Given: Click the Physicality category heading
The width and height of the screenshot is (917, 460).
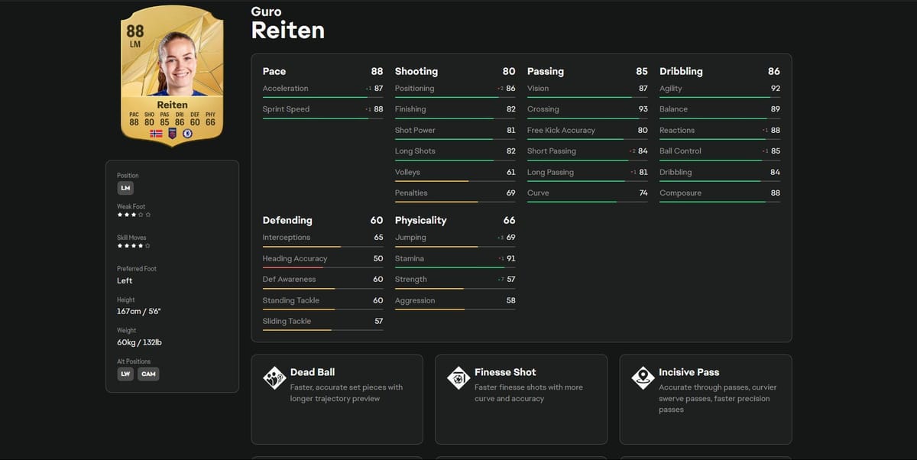Looking at the screenshot, I should pyautogui.click(x=420, y=220).
